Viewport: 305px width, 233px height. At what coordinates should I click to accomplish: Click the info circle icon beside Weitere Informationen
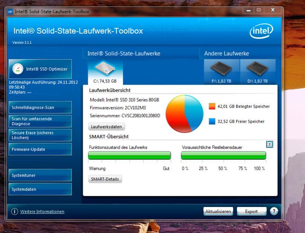15,211
